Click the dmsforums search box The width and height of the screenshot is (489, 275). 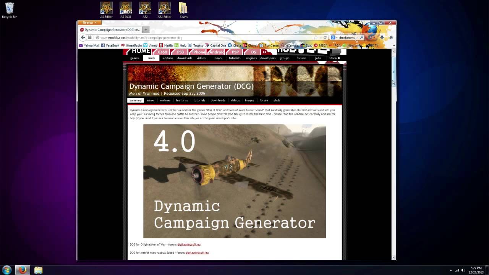tap(347, 37)
